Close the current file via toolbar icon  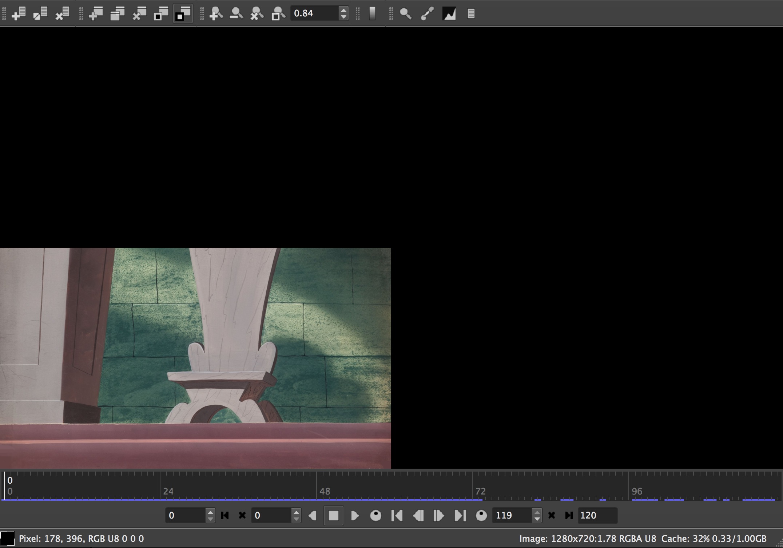point(62,13)
